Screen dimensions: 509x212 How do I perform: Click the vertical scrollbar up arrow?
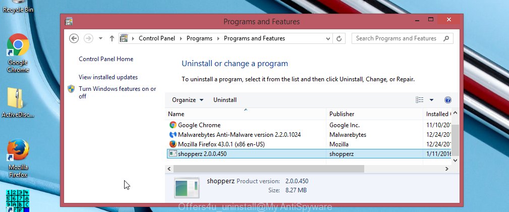(x=455, y=113)
